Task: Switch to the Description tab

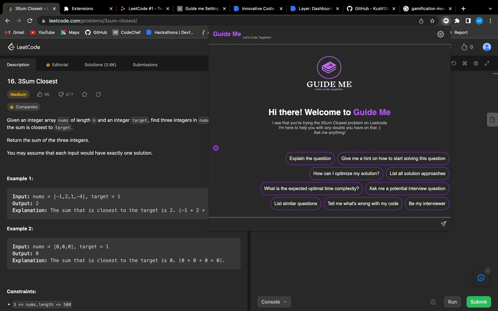Action: (x=18, y=65)
